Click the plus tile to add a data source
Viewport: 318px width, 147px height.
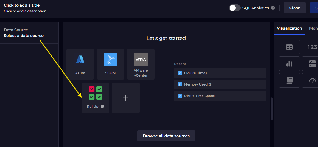[125, 98]
